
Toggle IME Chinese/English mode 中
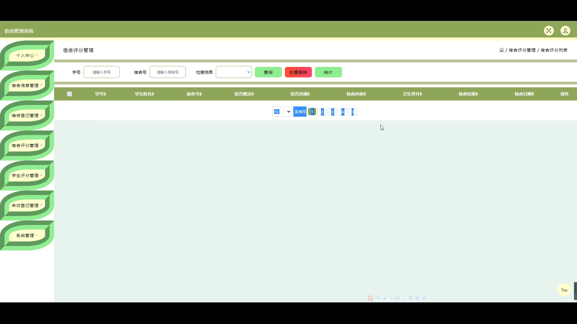click(378, 298)
